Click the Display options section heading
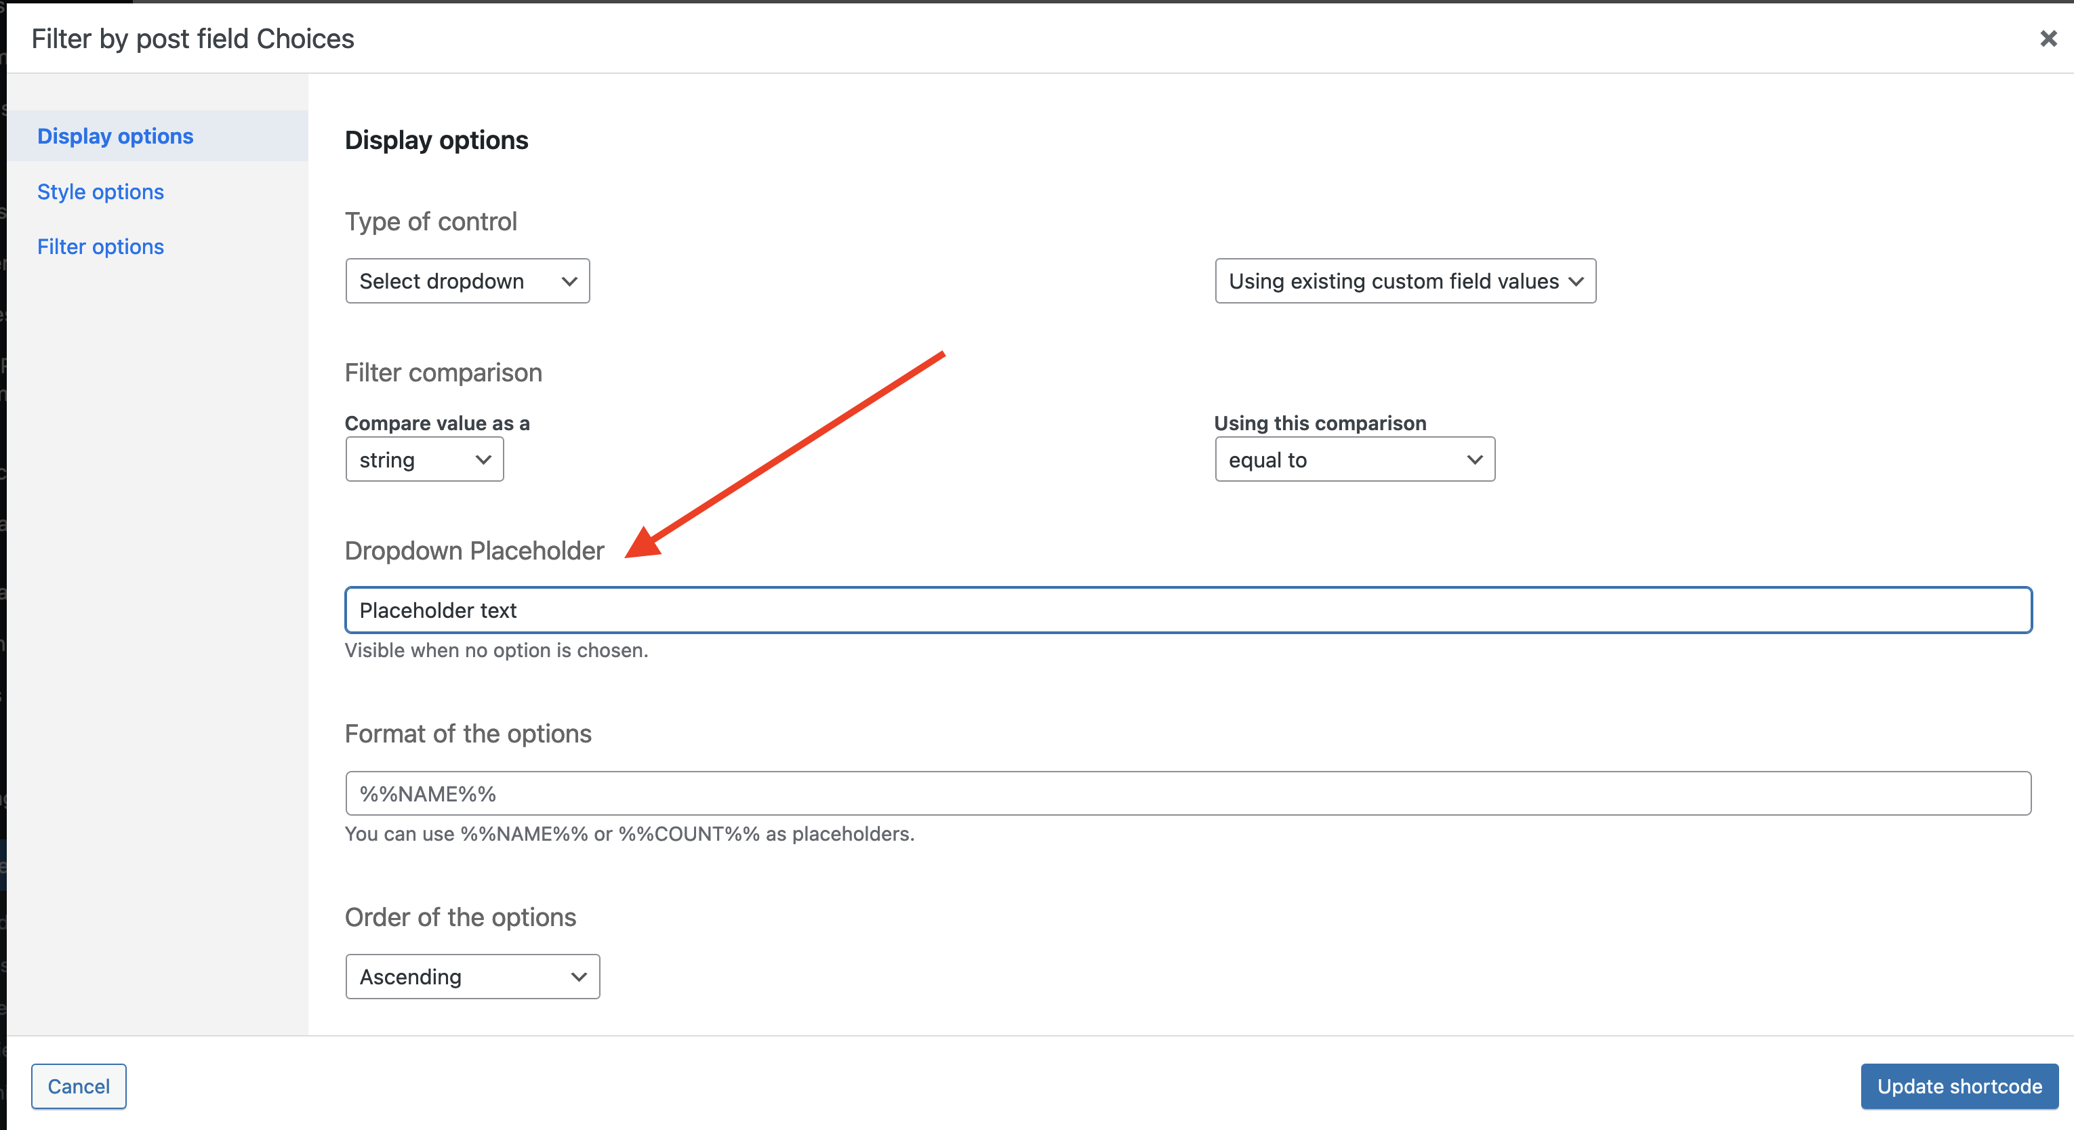 pyautogui.click(x=436, y=140)
